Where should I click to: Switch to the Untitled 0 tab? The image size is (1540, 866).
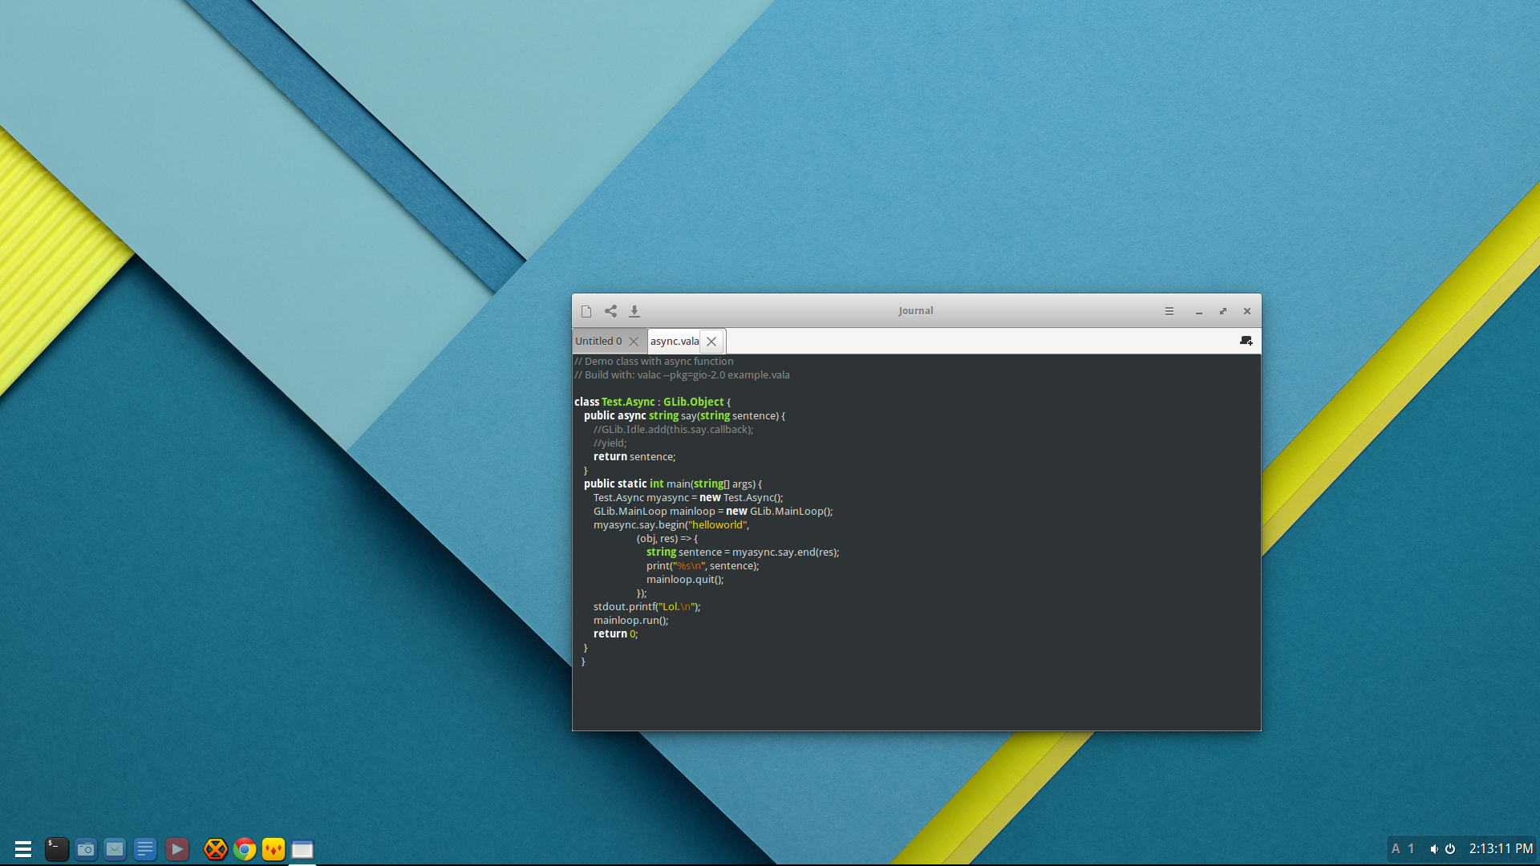(x=598, y=341)
